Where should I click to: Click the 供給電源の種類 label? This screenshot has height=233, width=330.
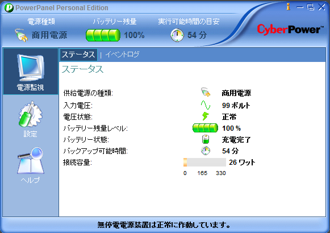click(88, 93)
